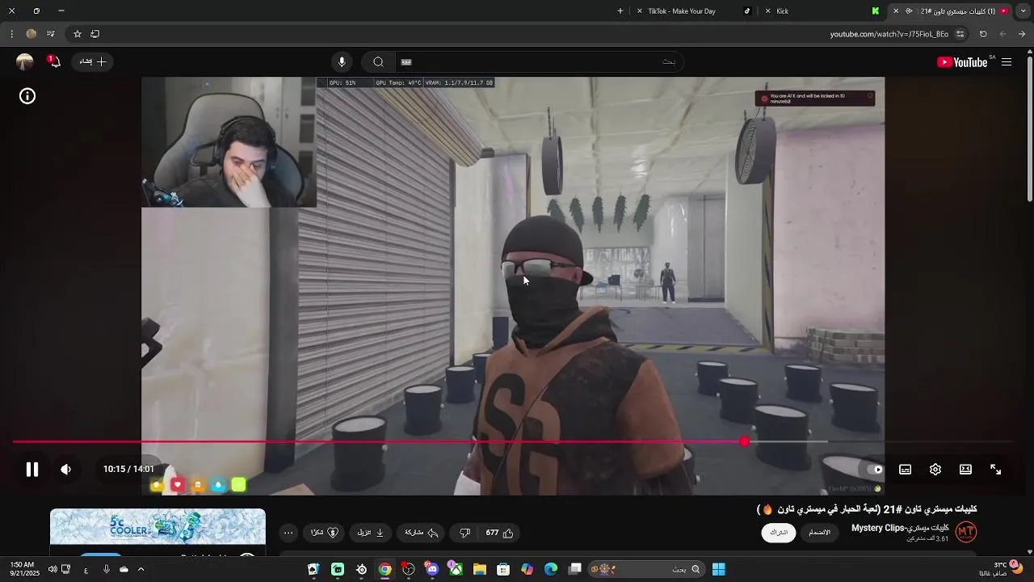The image size is (1034, 582).
Task: Open browser three-dot menu
Action: (11, 34)
